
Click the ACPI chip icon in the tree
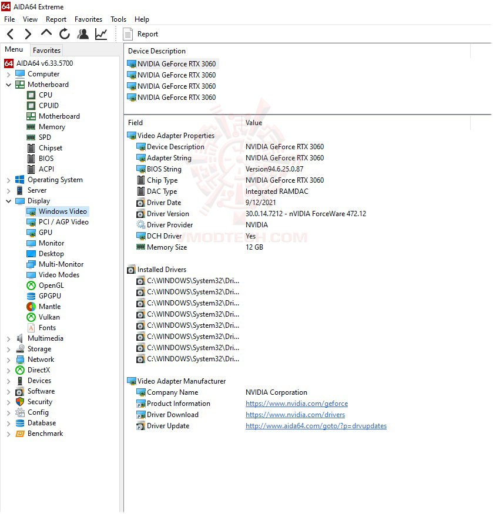[x=31, y=169]
